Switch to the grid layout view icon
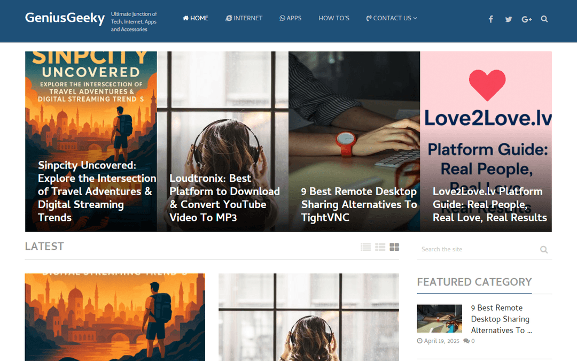Viewport: 577px width, 361px height. pyautogui.click(x=394, y=247)
